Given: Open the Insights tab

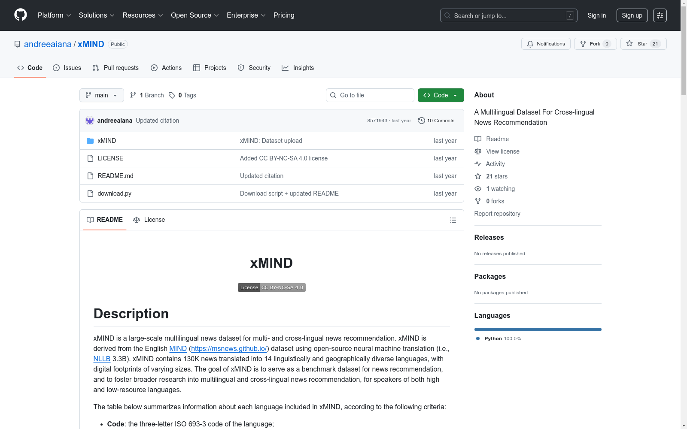Looking at the screenshot, I should (298, 68).
